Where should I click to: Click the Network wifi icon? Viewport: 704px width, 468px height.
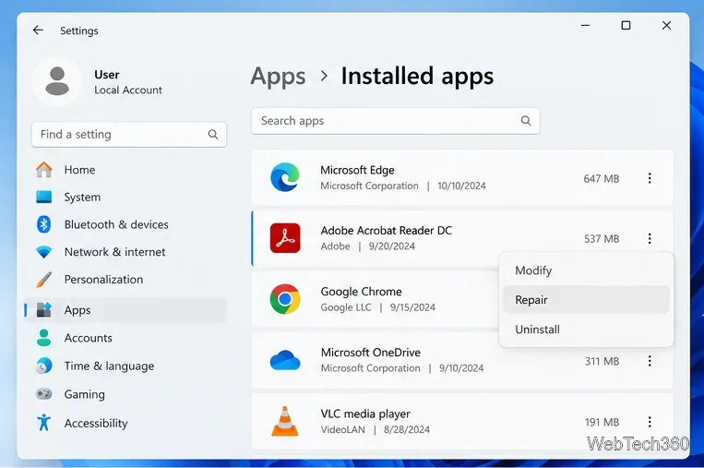point(44,252)
